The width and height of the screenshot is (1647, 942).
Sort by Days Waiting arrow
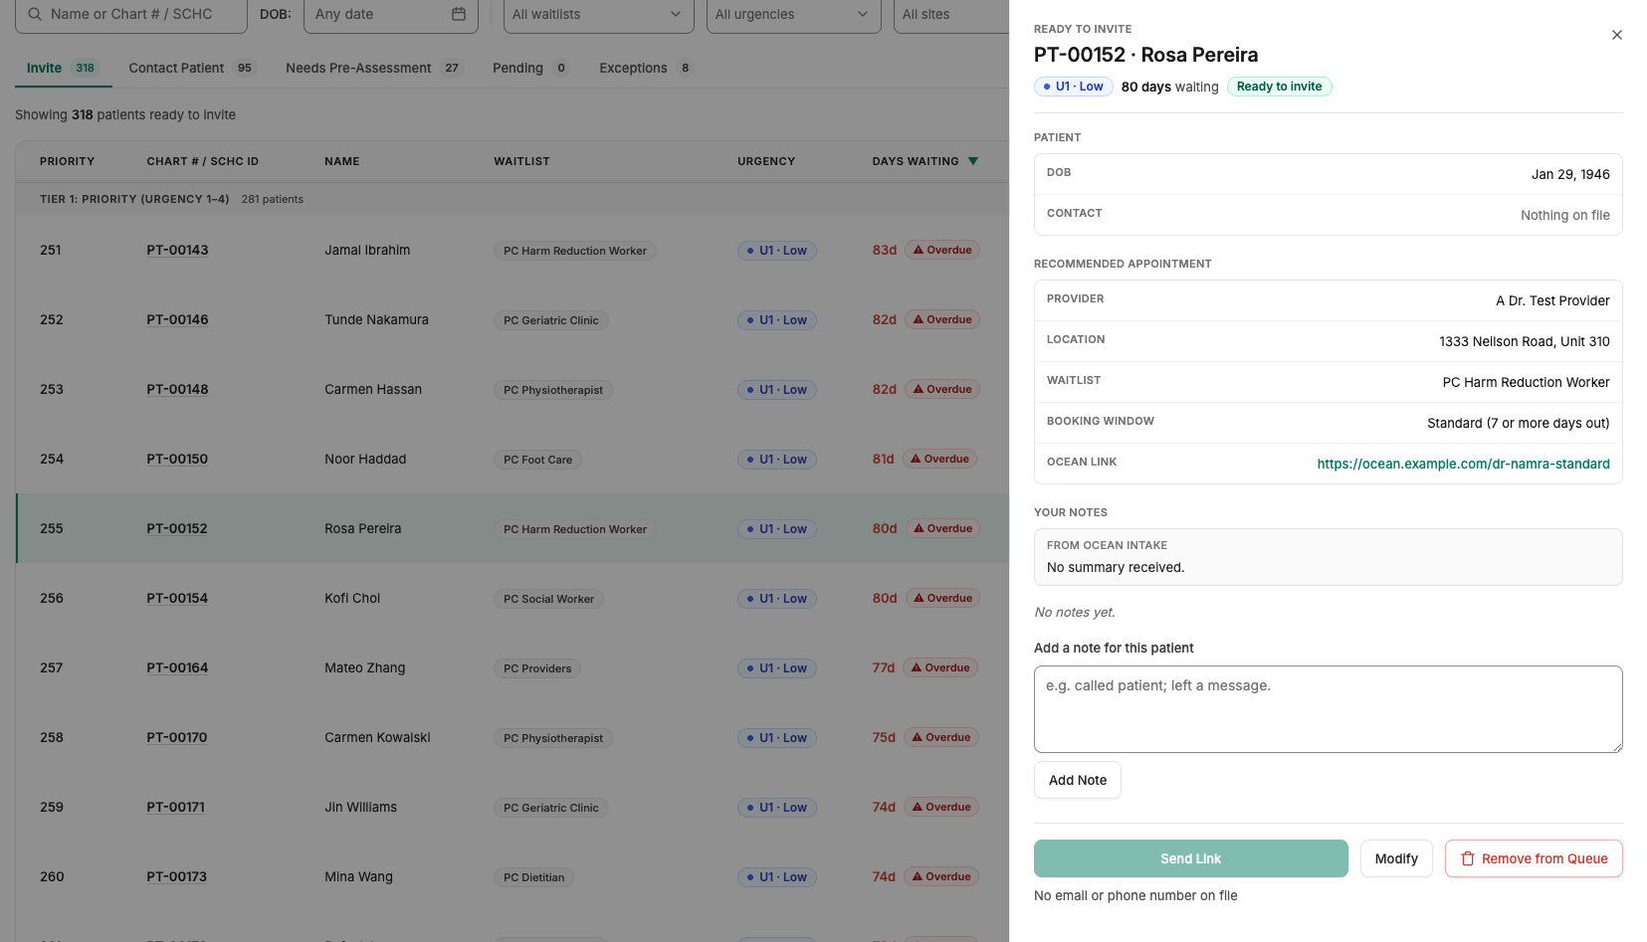coord(973,161)
